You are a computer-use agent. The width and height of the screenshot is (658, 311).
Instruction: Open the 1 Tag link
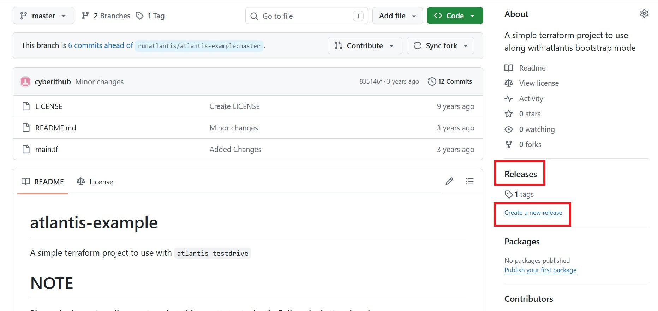[x=150, y=16]
